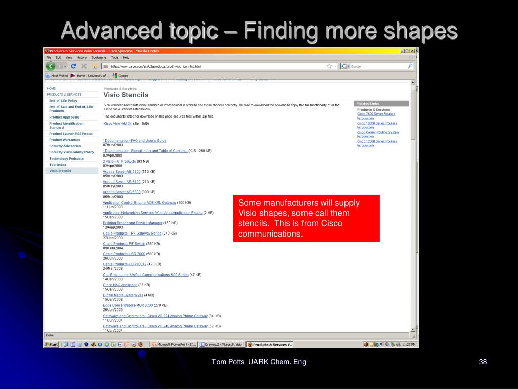
Task: Open the Edge Concentrators-MGX 8200 link
Action: coord(128,305)
